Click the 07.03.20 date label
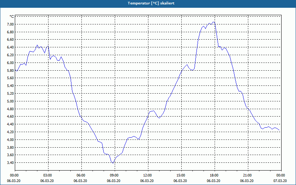296x185 pixels. tap(280, 181)
